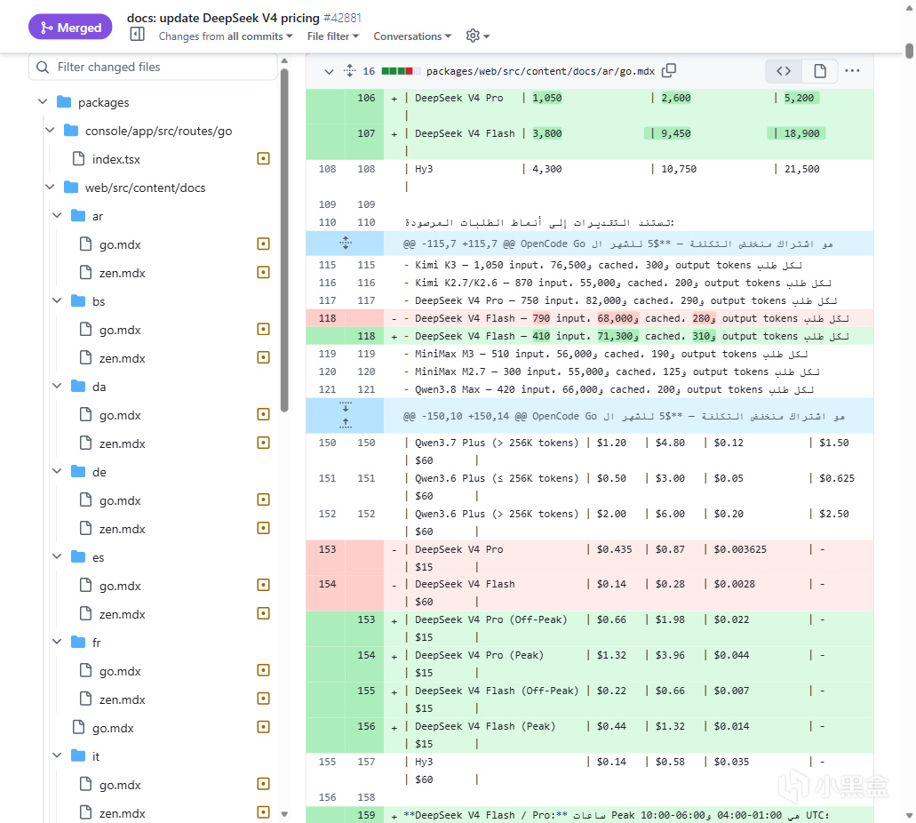Click the diffstat colored bar for go.mdx
Viewport: 916px width, 823px height.
click(x=401, y=71)
